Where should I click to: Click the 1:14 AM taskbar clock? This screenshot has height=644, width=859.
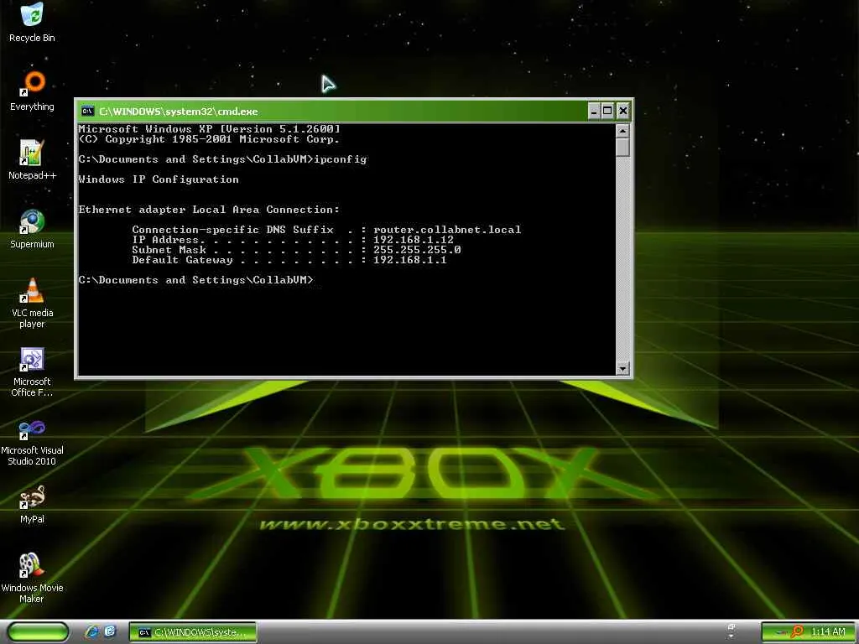(x=828, y=632)
